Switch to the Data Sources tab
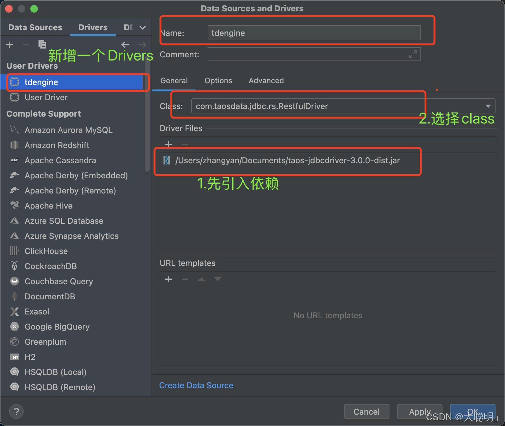The image size is (505, 426). (35, 27)
